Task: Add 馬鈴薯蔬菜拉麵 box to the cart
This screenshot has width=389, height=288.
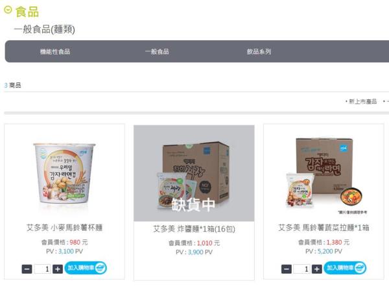Action: click(345, 268)
